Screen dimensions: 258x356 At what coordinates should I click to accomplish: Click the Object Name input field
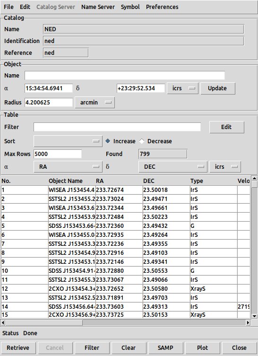125,75
